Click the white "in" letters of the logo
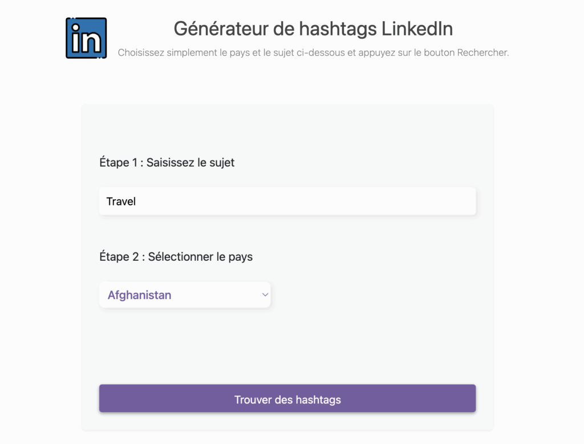This screenshot has height=444, width=584. pos(86,41)
